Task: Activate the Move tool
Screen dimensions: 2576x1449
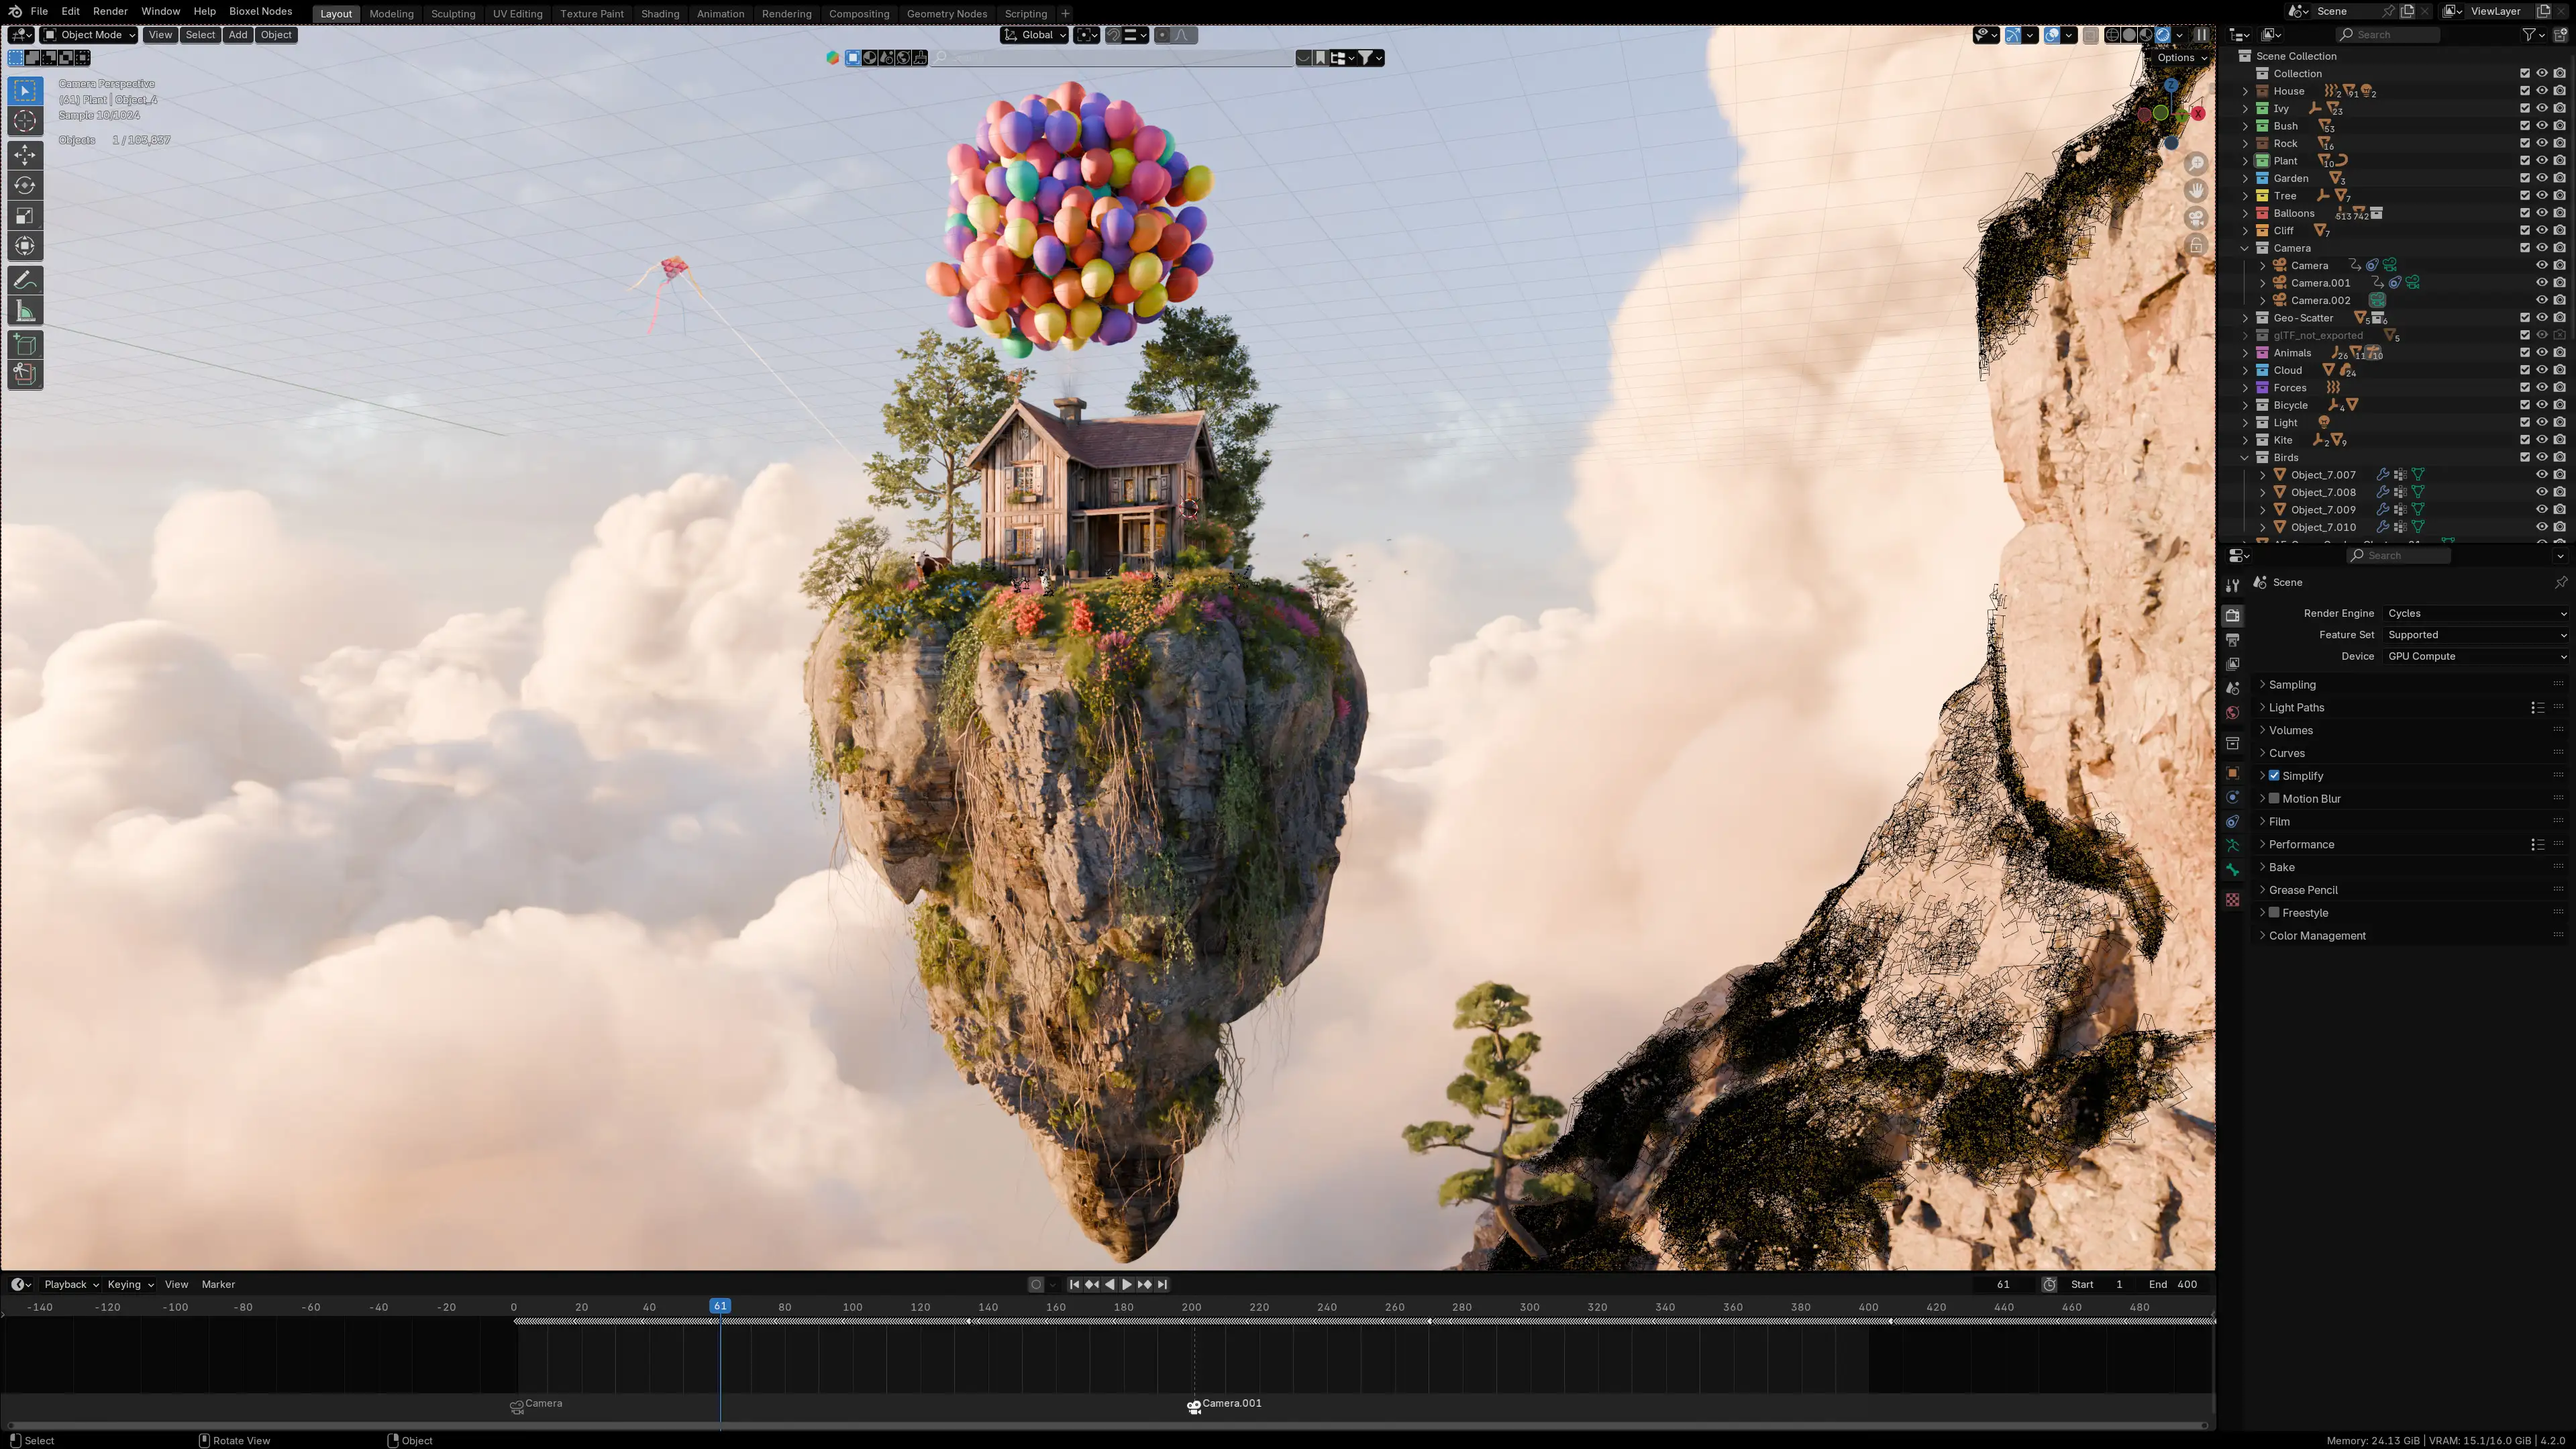Action: click(25, 155)
